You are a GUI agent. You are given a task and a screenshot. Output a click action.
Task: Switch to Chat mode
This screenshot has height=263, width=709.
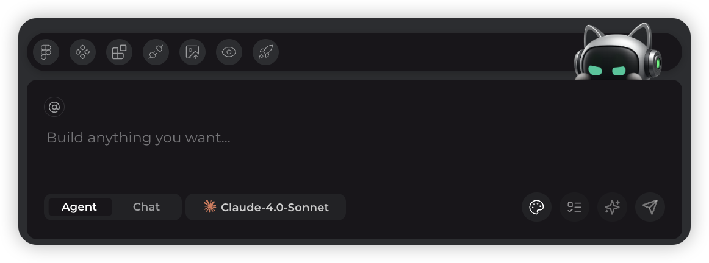pyautogui.click(x=146, y=207)
